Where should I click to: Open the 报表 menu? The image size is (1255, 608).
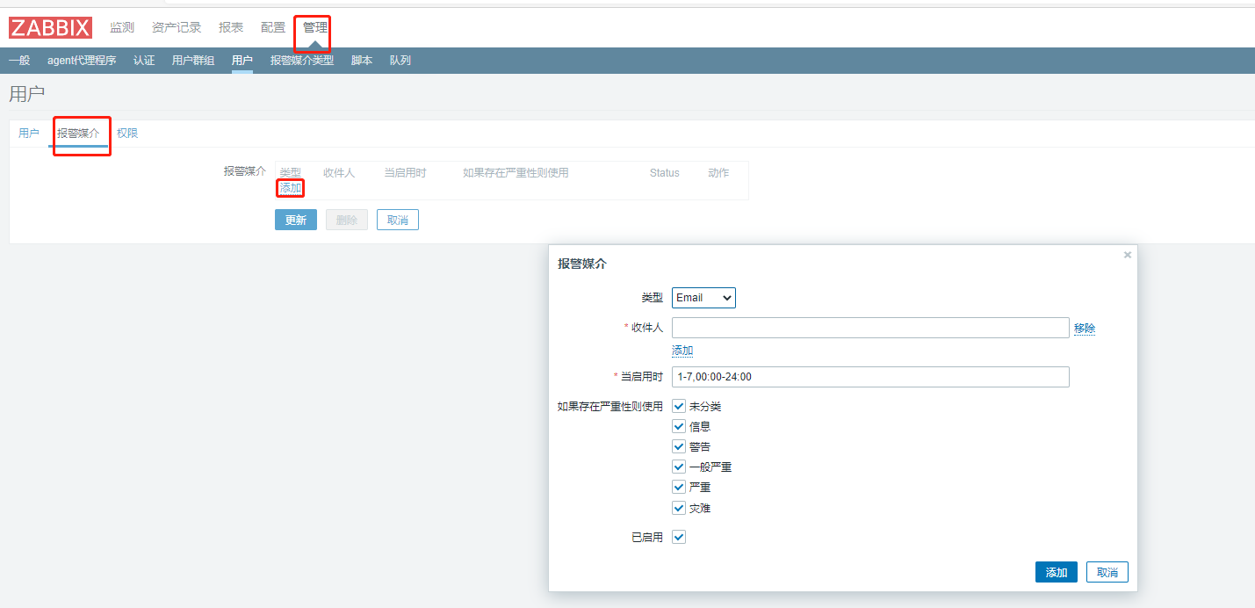tap(231, 27)
